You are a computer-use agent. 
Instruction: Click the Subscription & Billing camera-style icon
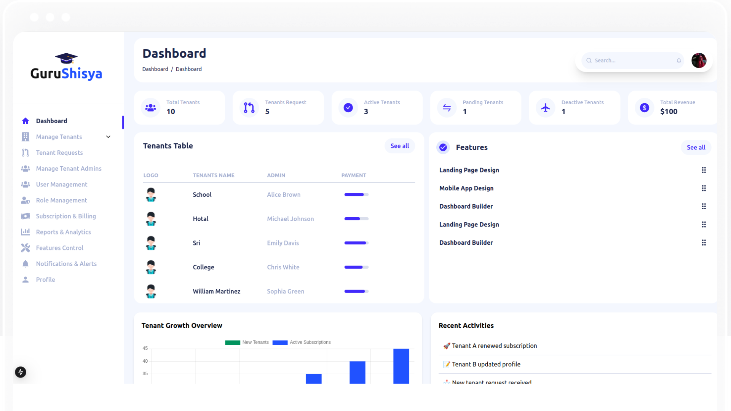[25, 216]
